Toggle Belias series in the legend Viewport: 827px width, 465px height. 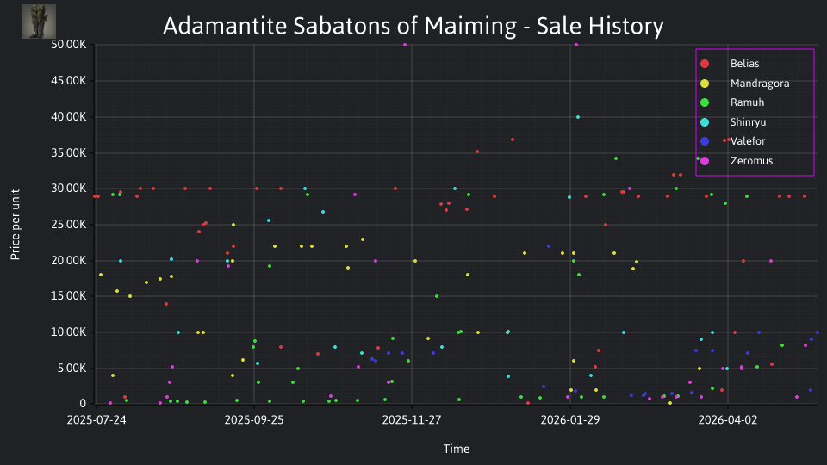tap(744, 64)
